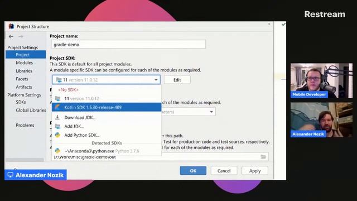Click the Edit SDK button
Screen dimensions: 357x201
[x=177, y=80]
